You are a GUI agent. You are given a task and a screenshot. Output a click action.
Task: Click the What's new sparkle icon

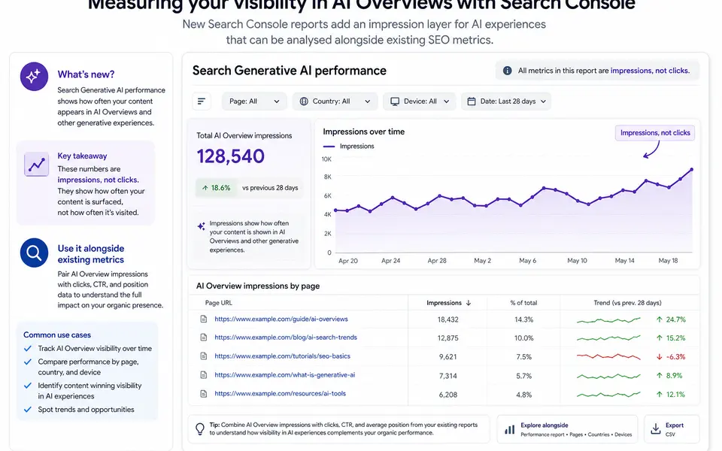pyautogui.click(x=34, y=77)
